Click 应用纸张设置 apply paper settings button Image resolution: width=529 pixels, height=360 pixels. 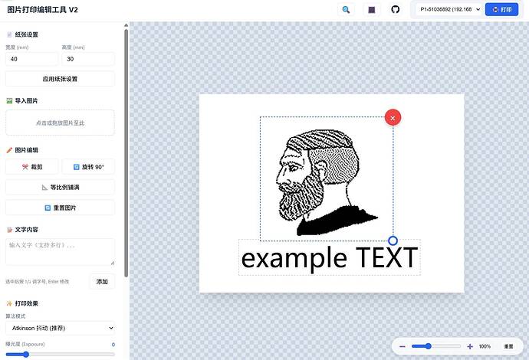(x=60, y=79)
